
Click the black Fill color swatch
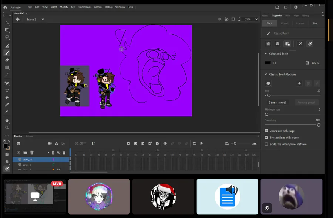(x=268, y=63)
